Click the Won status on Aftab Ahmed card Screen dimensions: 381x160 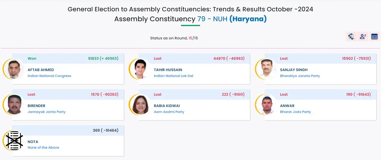(x=32, y=59)
